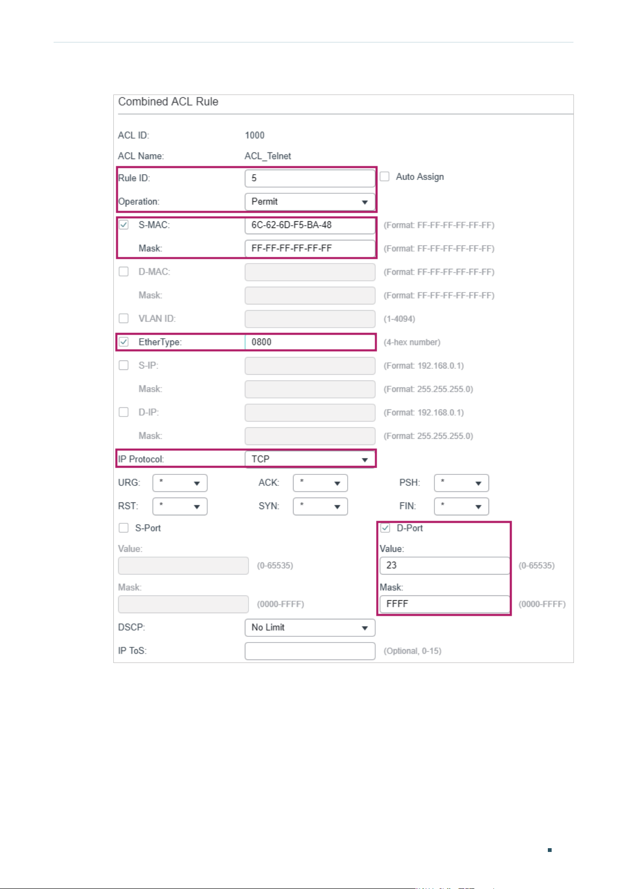Screen dimensions: 628x889
Task: Click the ACL ID value 1000
Action: click(x=255, y=135)
